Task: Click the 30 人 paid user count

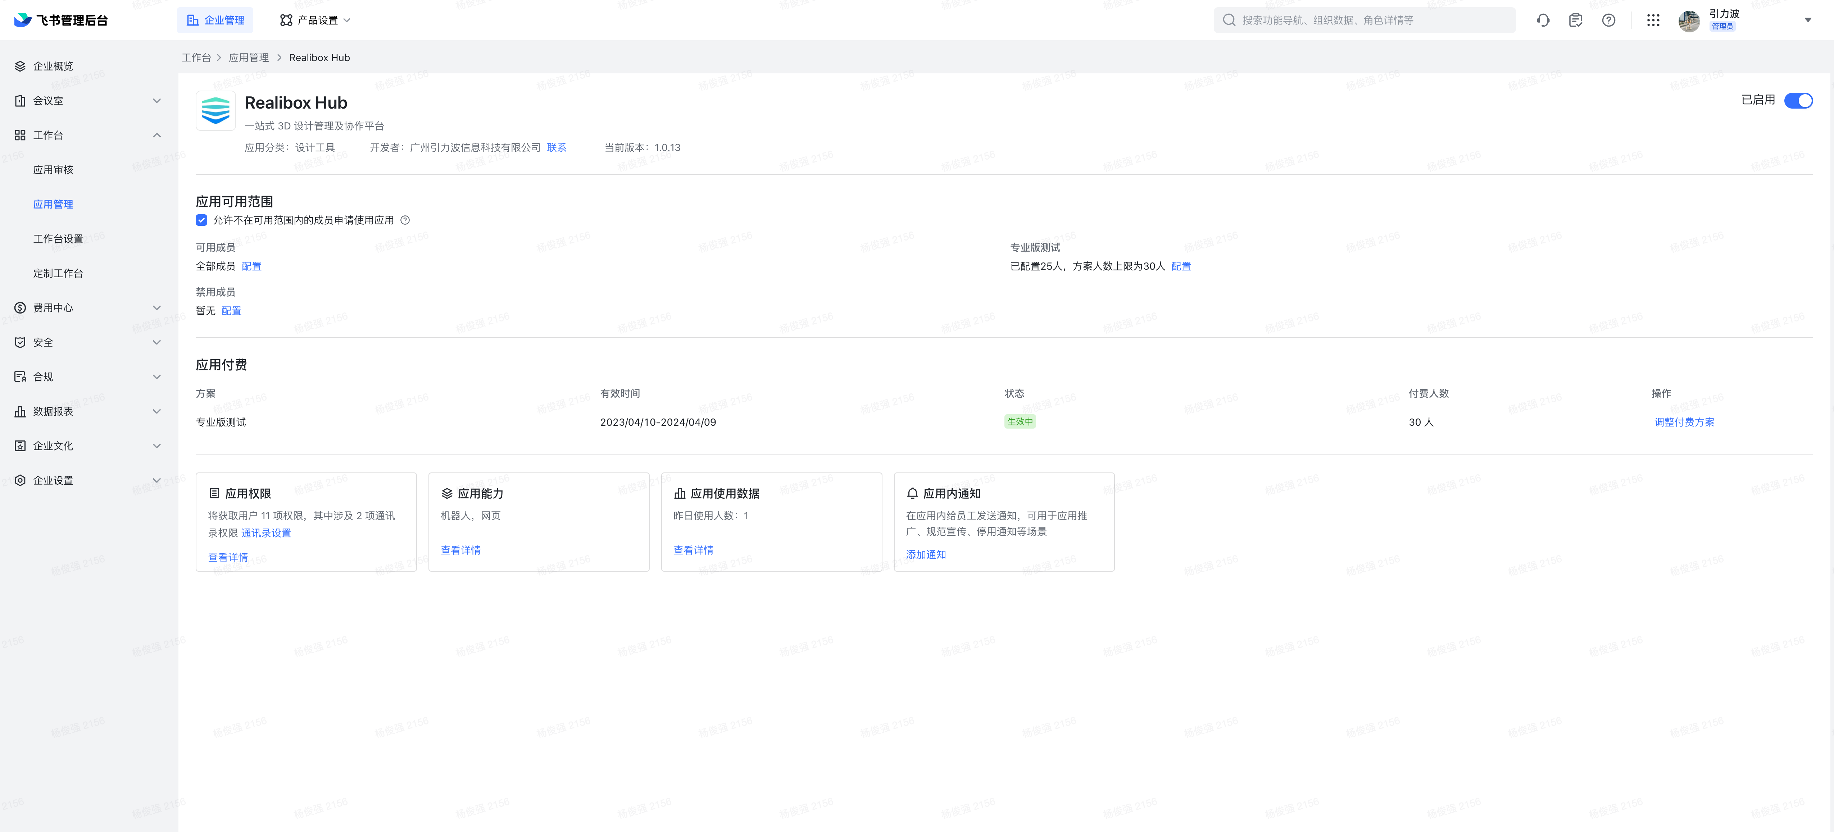Action: (x=1421, y=422)
